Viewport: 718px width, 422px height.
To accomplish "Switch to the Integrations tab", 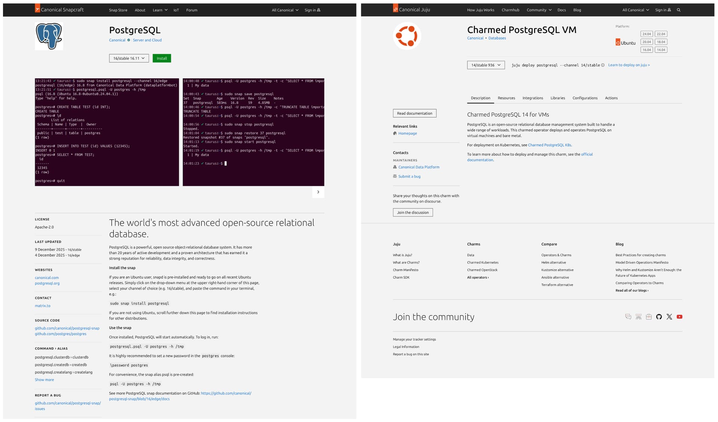I will click(533, 98).
